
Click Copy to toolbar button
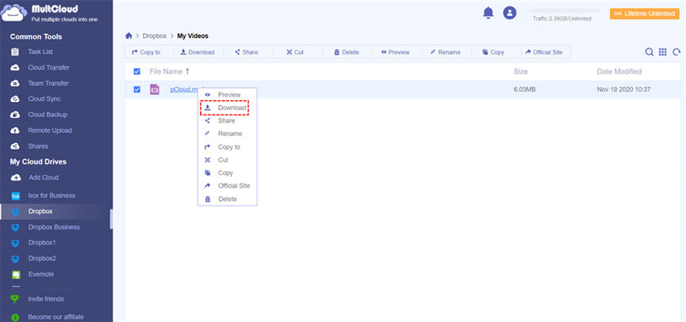click(146, 52)
